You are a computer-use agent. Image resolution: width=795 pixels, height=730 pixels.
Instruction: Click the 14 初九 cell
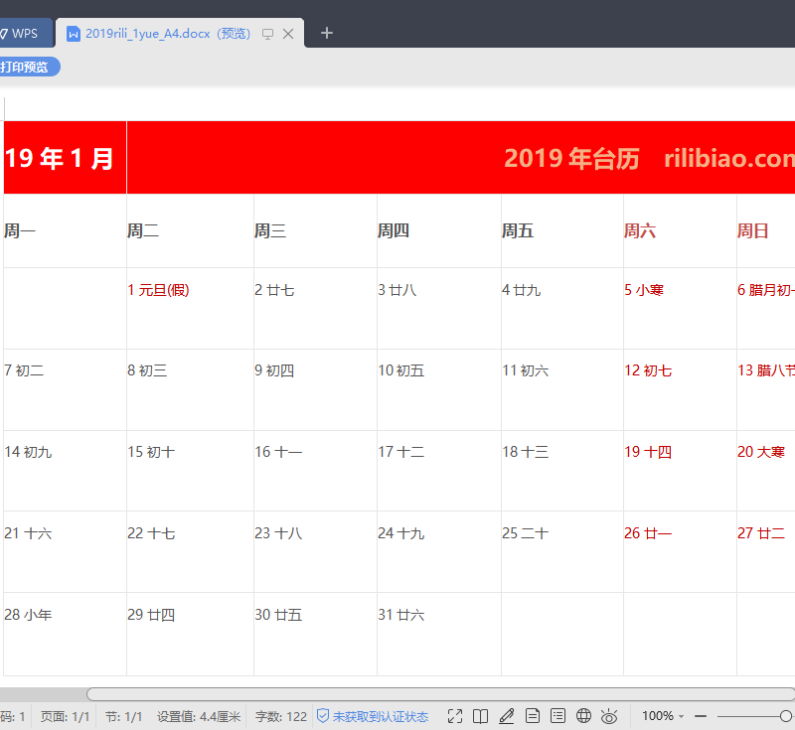(x=65, y=471)
